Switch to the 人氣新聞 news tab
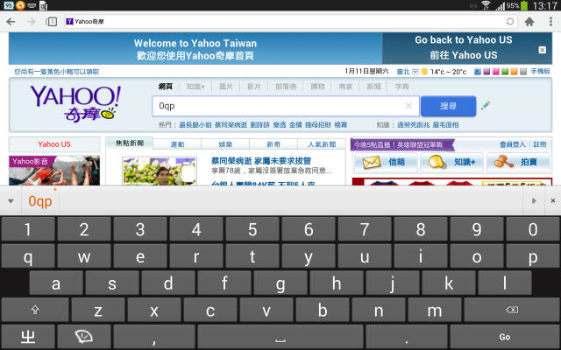This screenshot has width=561, height=350. coord(322,144)
